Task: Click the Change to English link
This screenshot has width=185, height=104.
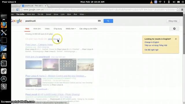Action: pos(152,42)
